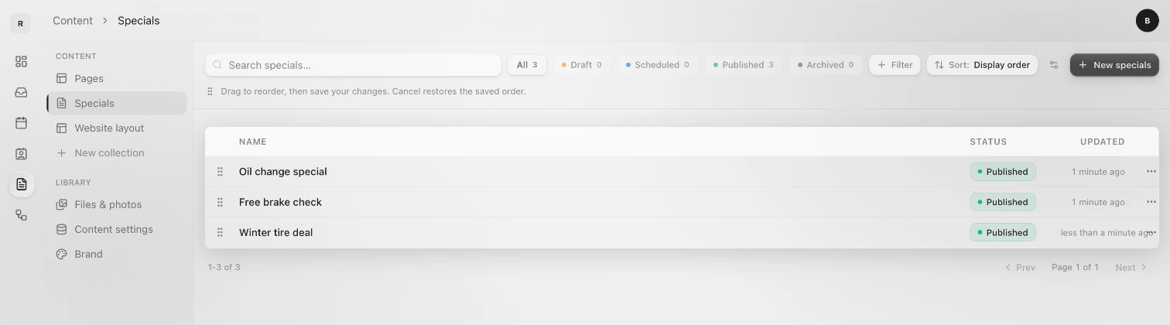Go to Next page
The width and height of the screenshot is (1170, 325).
1131,267
